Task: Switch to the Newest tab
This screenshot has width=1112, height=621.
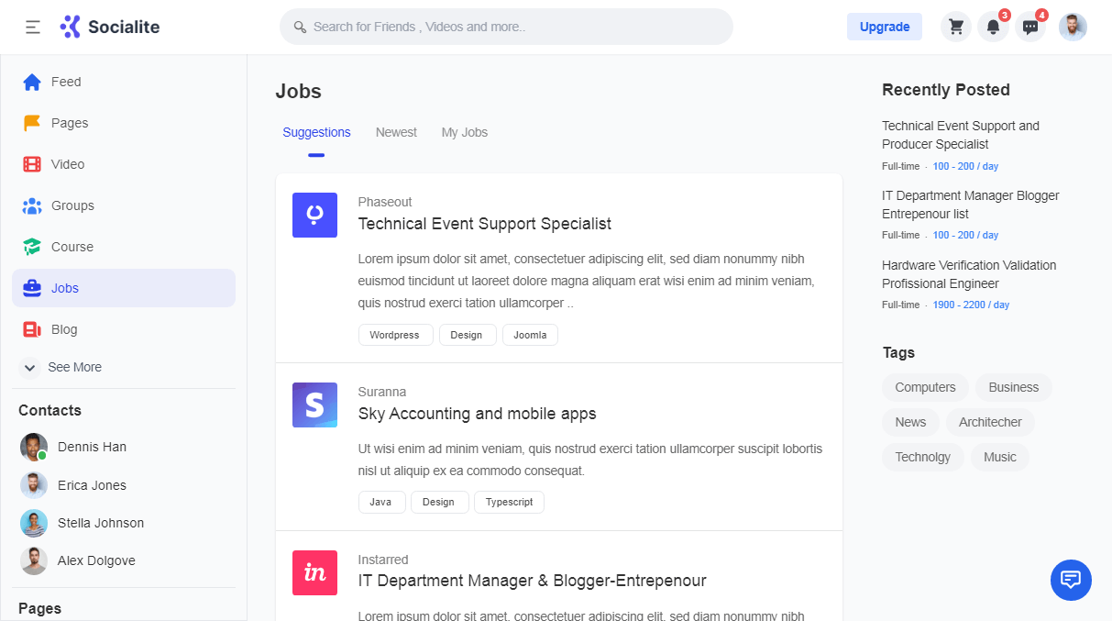Action: (396, 132)
